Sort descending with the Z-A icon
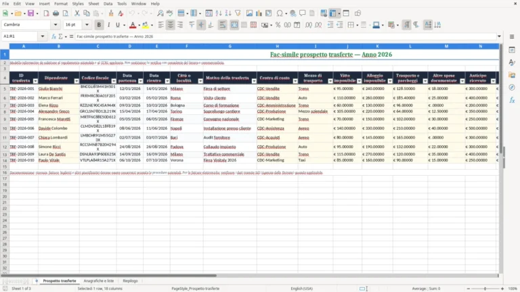This screenshot has height=292, width=520. coord(228,14)
